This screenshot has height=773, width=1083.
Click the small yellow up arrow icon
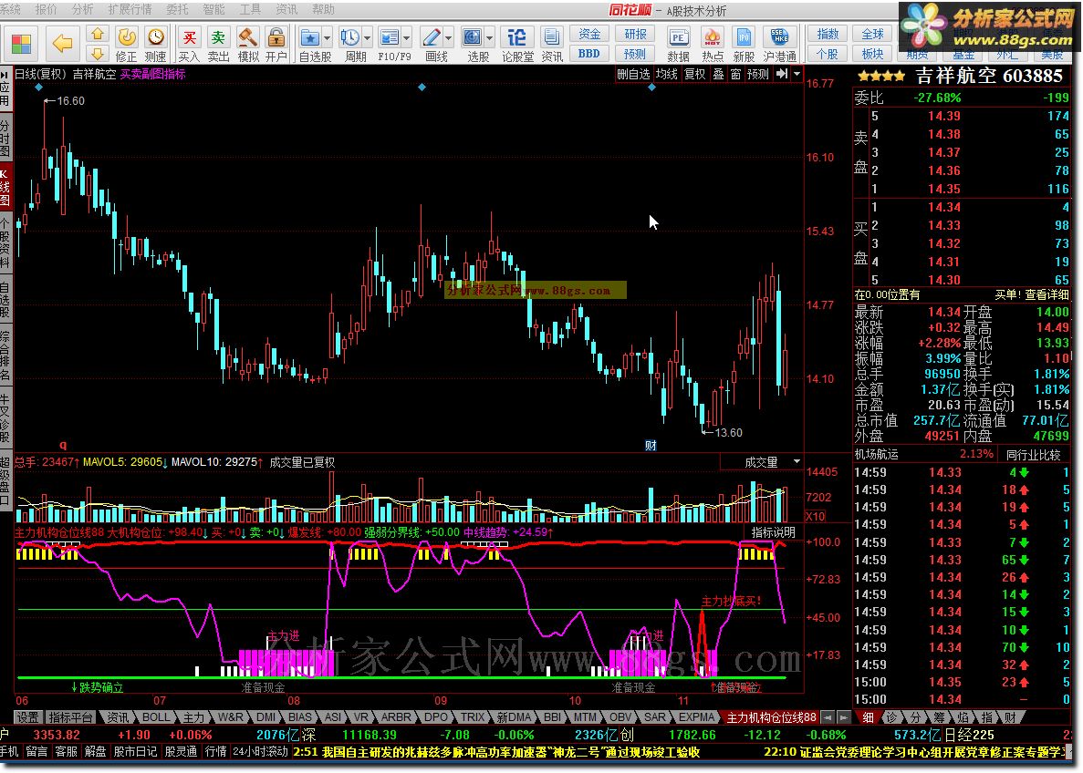coord(98,34)
